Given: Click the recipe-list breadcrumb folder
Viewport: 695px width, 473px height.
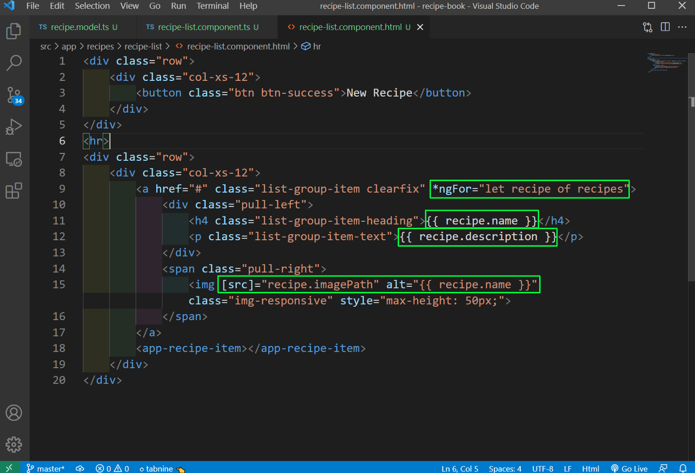Looking at the screenshot, I should pos(143,46).
